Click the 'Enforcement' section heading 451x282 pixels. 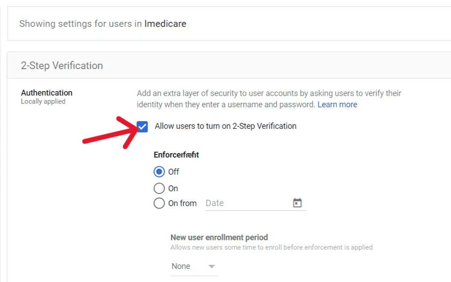click(176, 154)
